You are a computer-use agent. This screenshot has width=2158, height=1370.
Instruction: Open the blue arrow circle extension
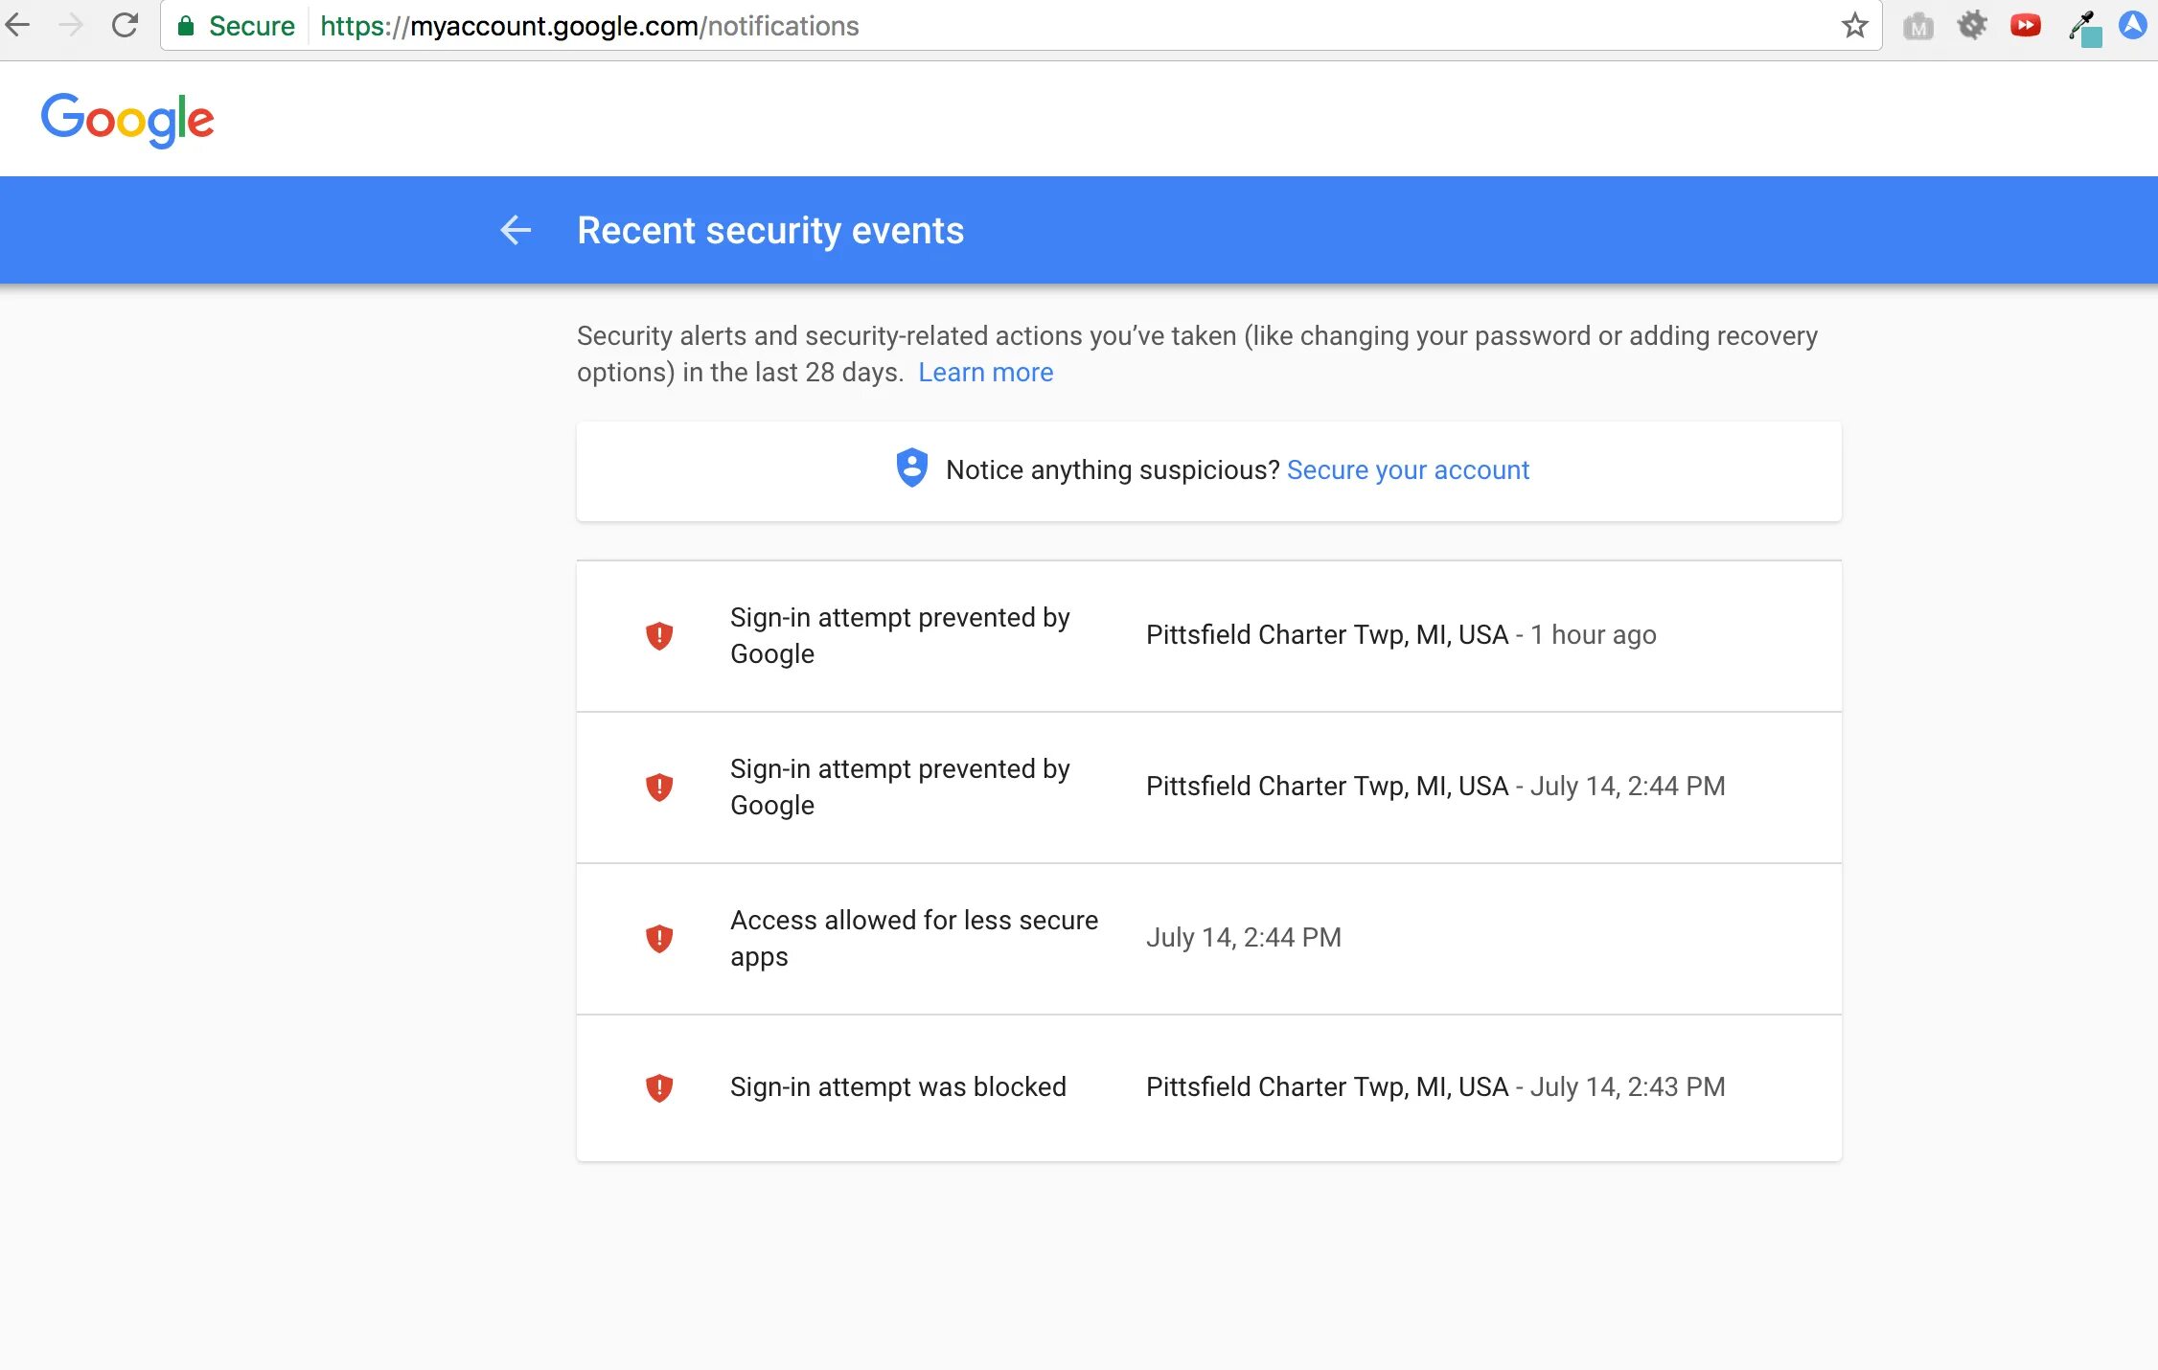click(2133, 25)
